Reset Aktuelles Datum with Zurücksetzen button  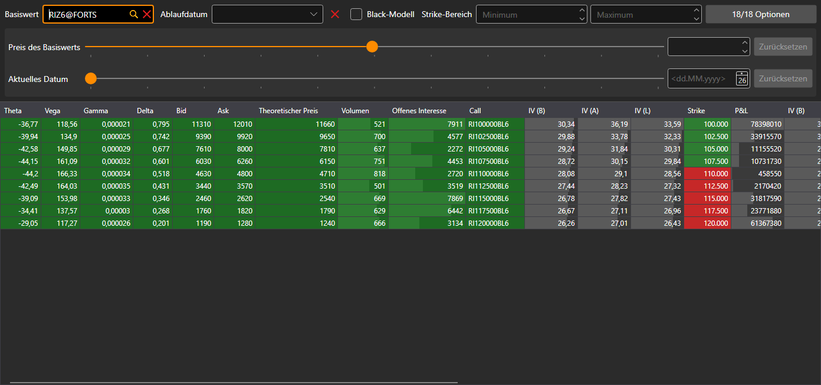click(x=783, y=78)
